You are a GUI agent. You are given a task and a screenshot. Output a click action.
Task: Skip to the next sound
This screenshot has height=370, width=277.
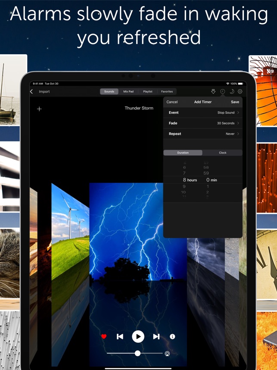coord(156,336)
